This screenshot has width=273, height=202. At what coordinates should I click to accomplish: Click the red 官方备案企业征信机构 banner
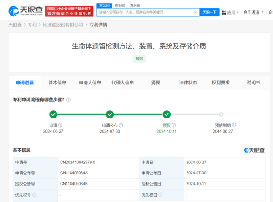[x=69, y=11]
